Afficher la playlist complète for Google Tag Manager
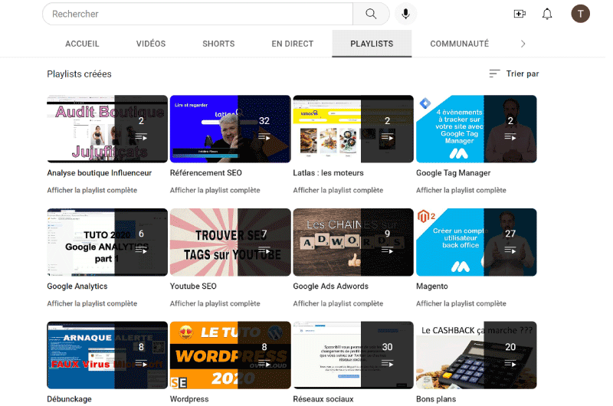Image resolution: width=613 pixels, height=406 pixels. tap(461, 190)
